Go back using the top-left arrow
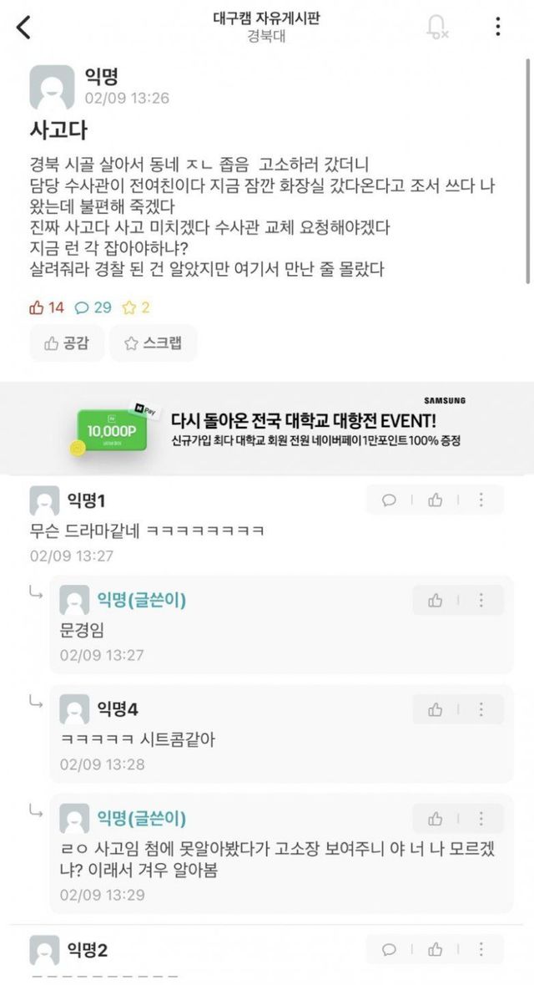Image resolution: width=534 pixels, height=985 pixels. 23,27
